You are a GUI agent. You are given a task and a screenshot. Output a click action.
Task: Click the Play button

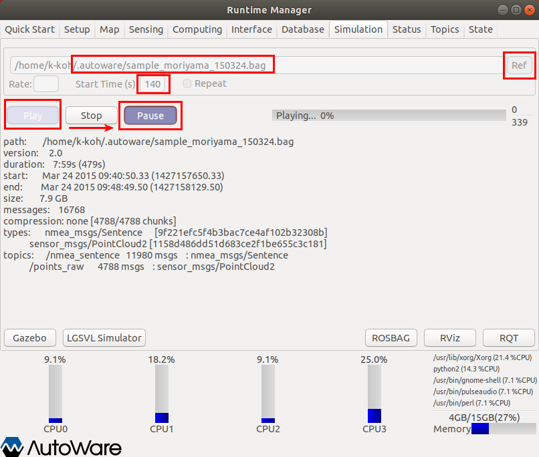click(33, 116)
